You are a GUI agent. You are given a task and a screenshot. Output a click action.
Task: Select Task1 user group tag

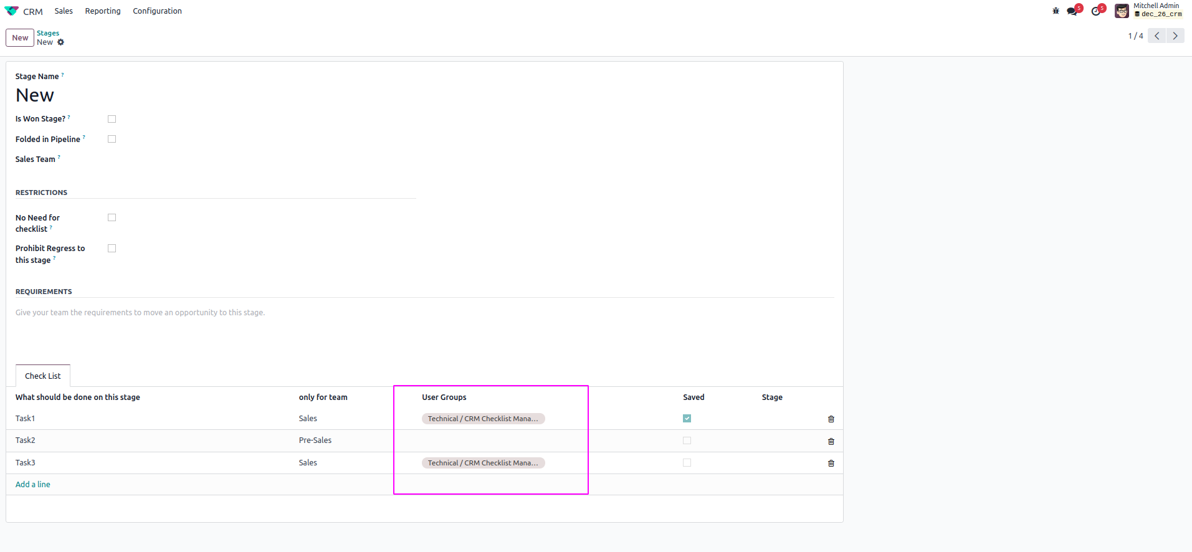(x=483, y=419)
